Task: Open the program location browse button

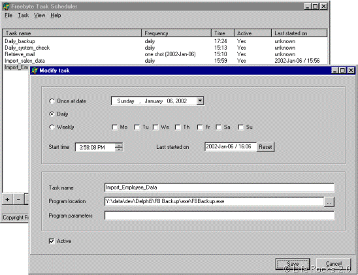Action: pyautogui.click(x=329, y=202)
